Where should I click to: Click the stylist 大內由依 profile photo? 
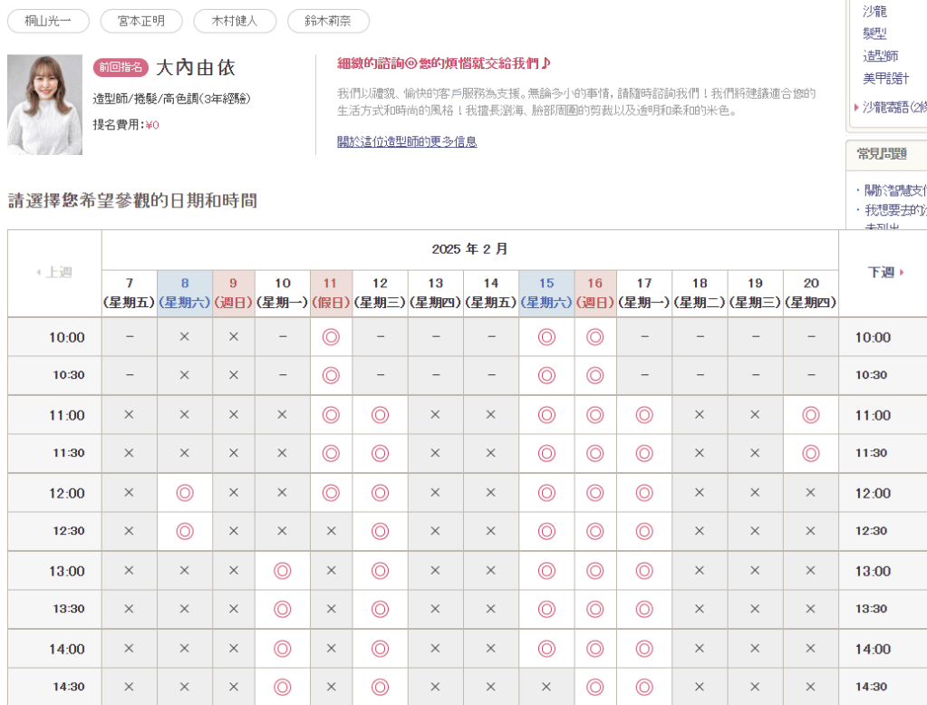pyautogui.click(x=44, y=104)
